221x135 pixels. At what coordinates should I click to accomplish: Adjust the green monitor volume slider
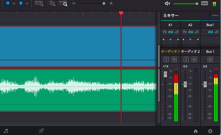186,4
